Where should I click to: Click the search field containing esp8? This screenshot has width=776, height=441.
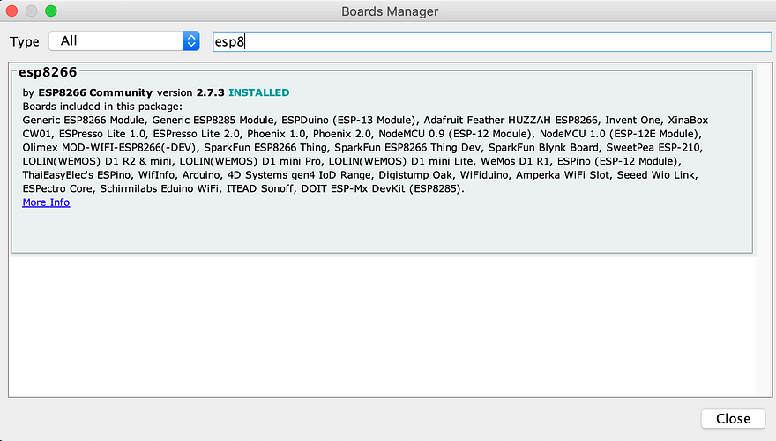tap(492, 41)
